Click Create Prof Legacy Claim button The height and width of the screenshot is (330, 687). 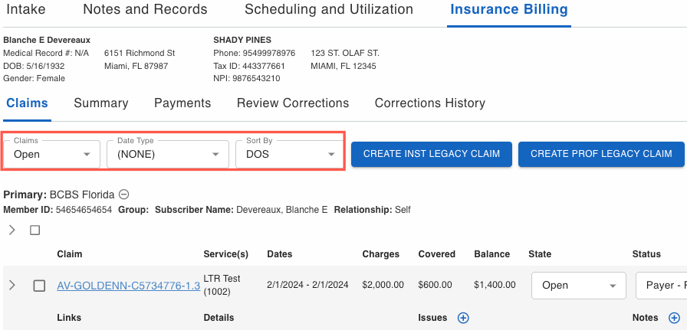pos(600,154)
